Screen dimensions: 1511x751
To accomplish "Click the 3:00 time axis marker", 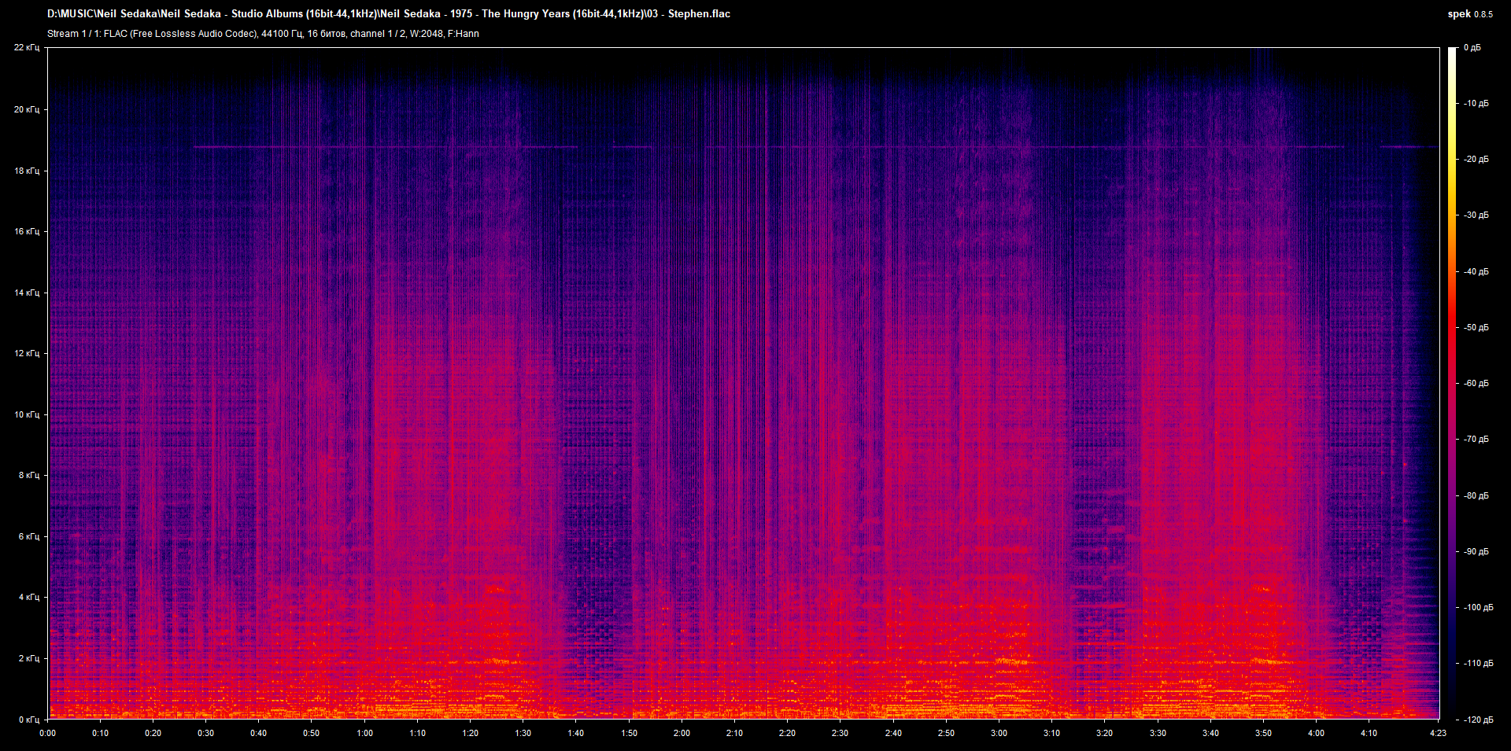I will (x=999, y=733).
